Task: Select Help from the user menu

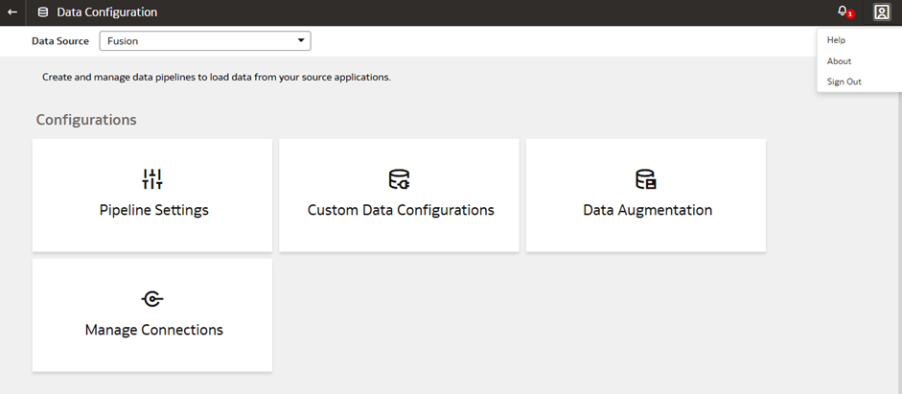Action: click(836, 40)
